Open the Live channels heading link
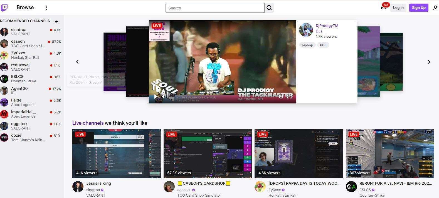This screenshot has width=439, height=198. click(x=88, y=123)
